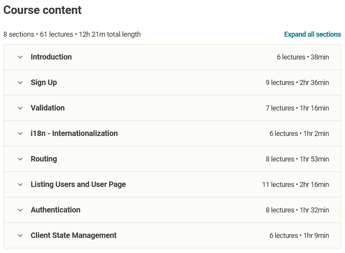This screenshot has height=253, width=345.
Task: Open the i18n - Internationalization section title
Action: tap(74, 133)
